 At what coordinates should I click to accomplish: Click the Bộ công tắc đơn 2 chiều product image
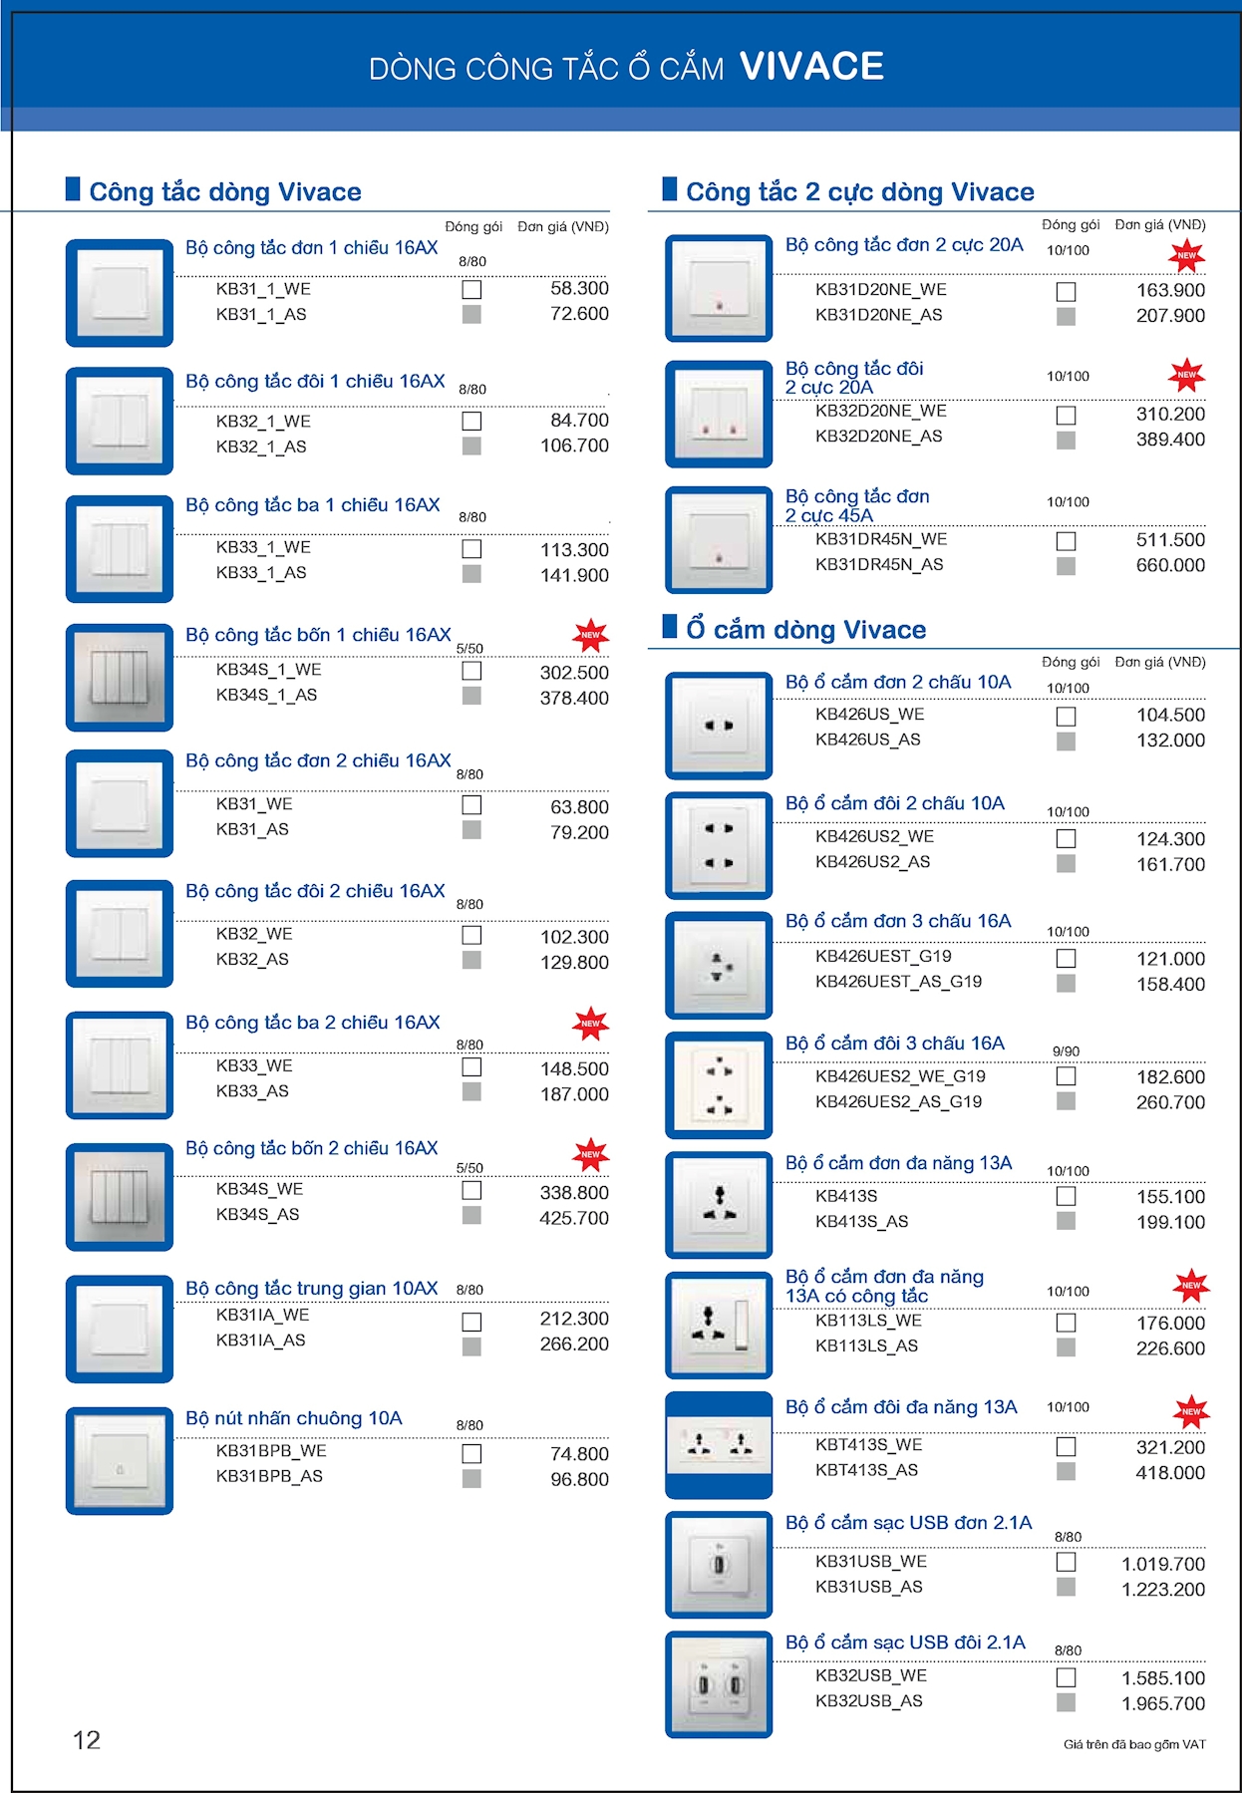[x=120, y=803]
